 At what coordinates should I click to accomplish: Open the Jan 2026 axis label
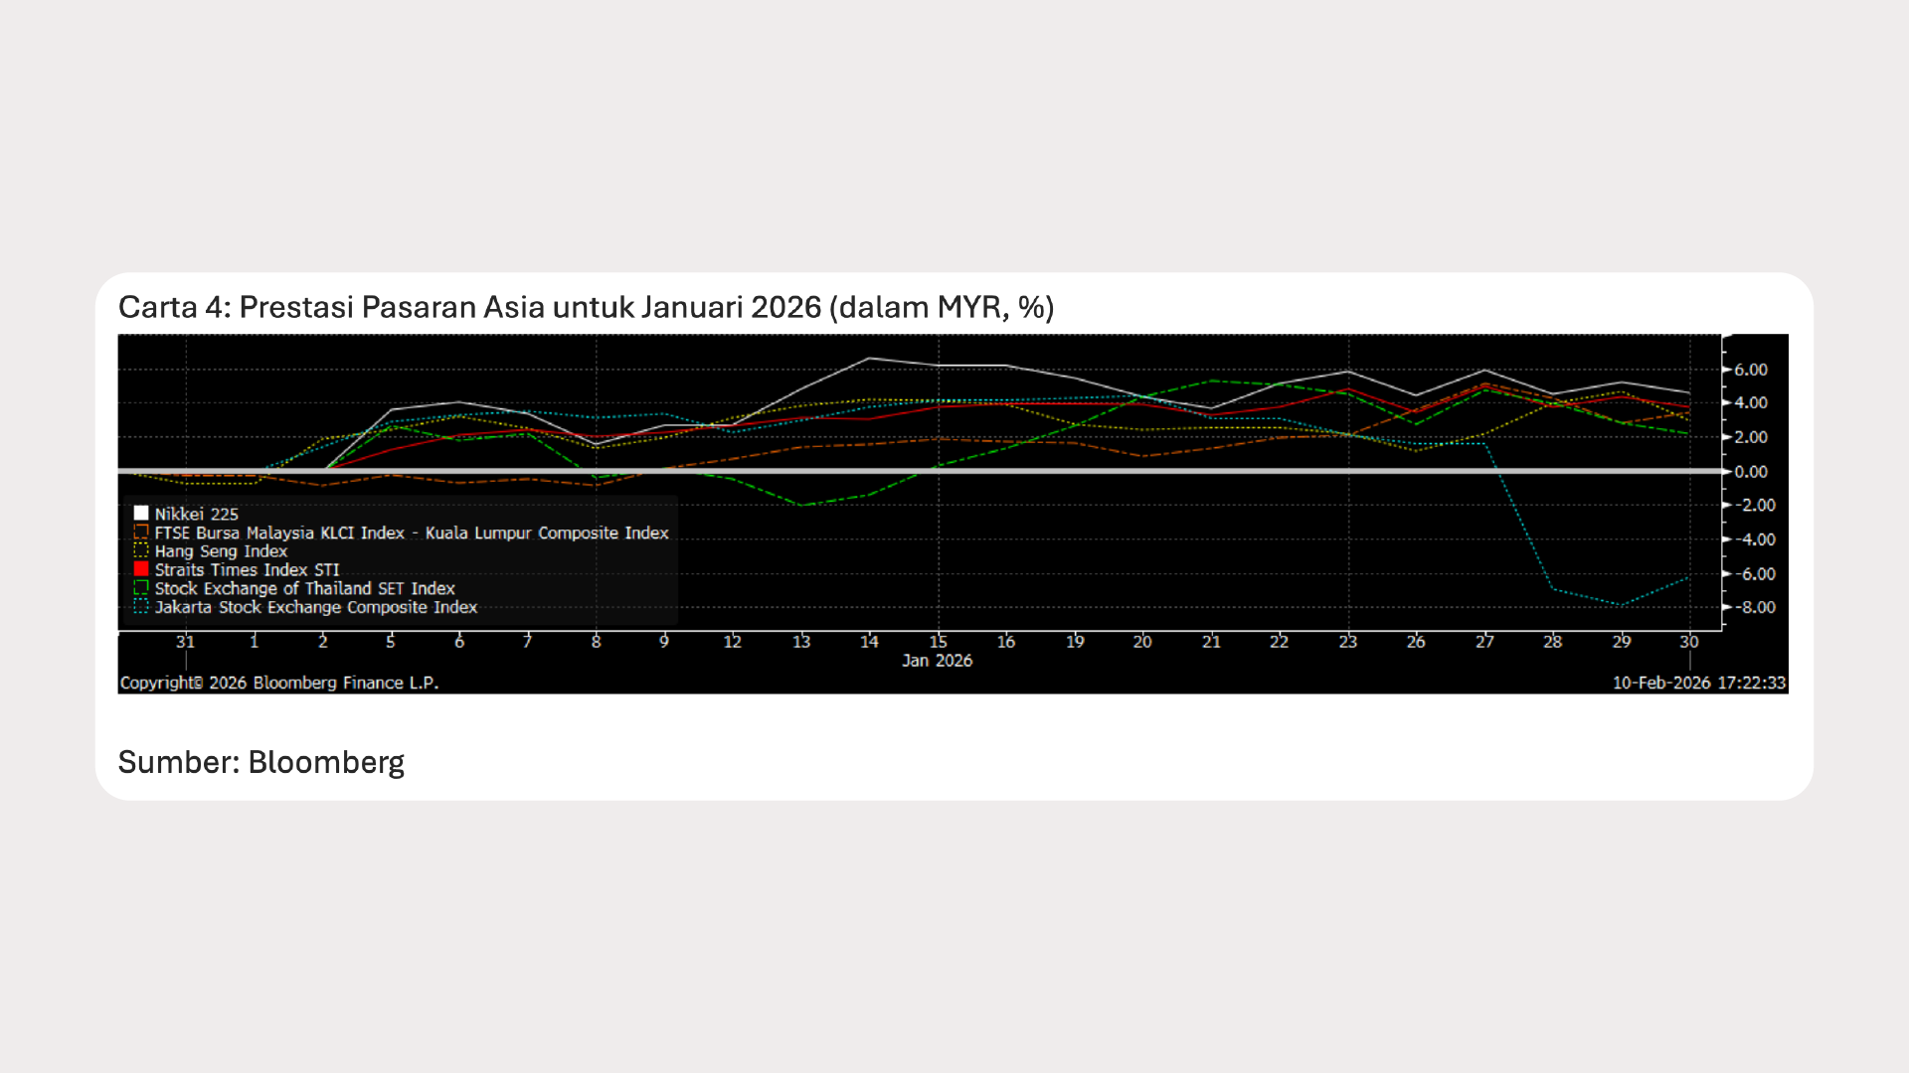click(x=937, y=660)
